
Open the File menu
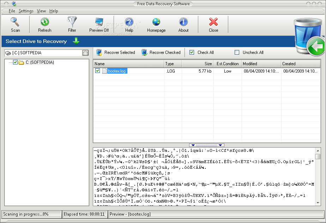[x=12, y=11]
